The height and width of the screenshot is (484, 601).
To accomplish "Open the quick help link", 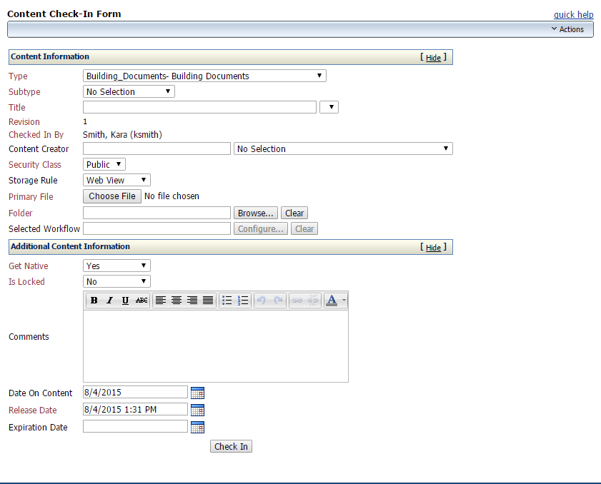I will pyautogui.click(x=574, y=14).
